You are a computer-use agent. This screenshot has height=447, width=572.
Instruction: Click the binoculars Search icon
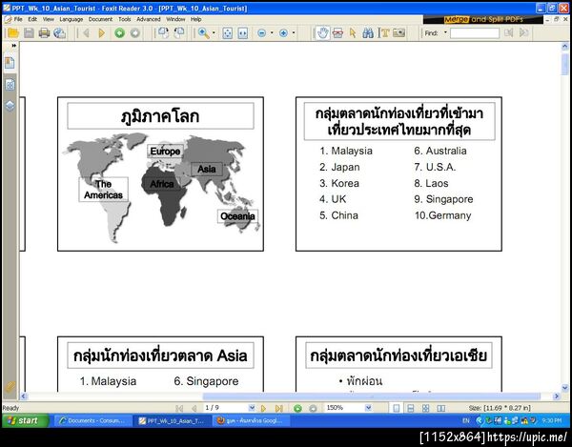(x=368, y=33)
